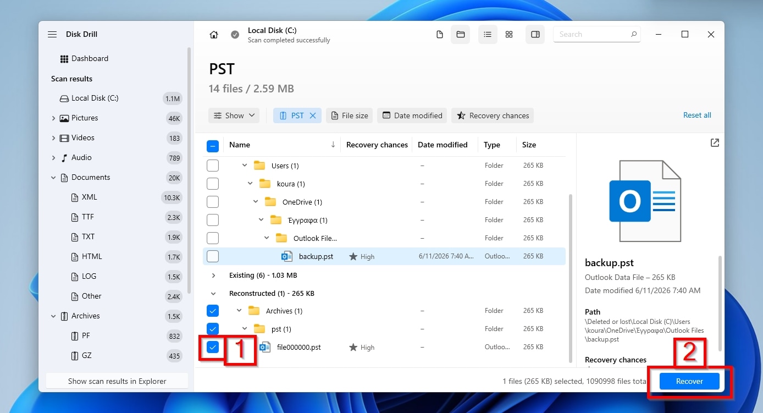Open the Recovery chances filter
The width and height of the screenshot is (763, 413).
point(493,115)
